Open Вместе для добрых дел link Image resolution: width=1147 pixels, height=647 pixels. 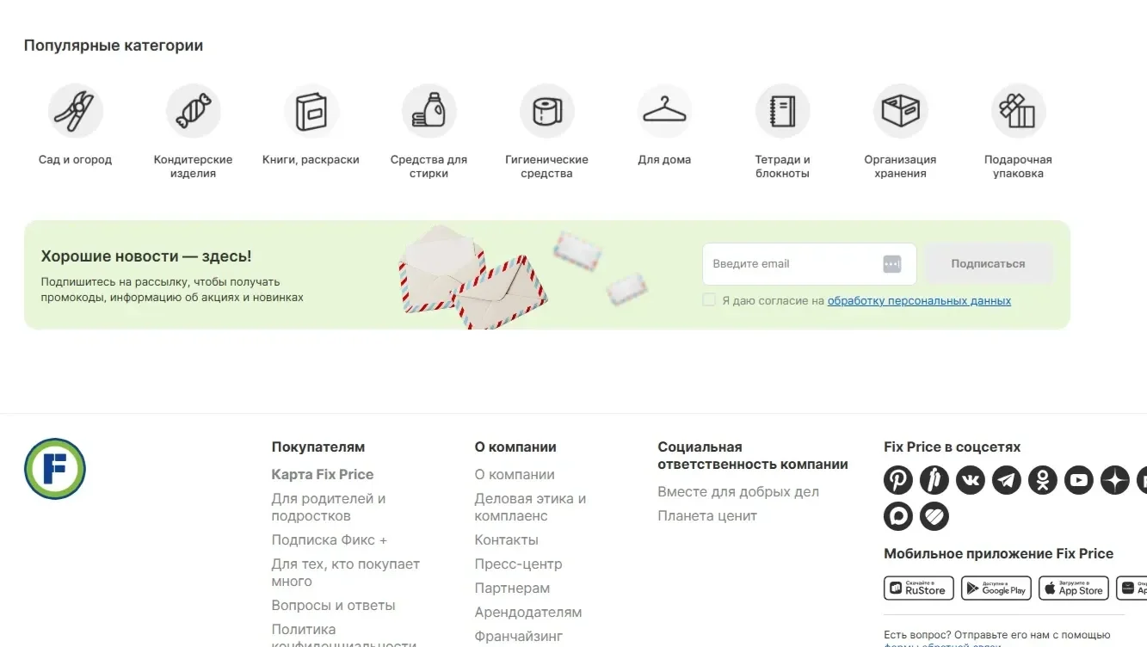pos(738,492)
